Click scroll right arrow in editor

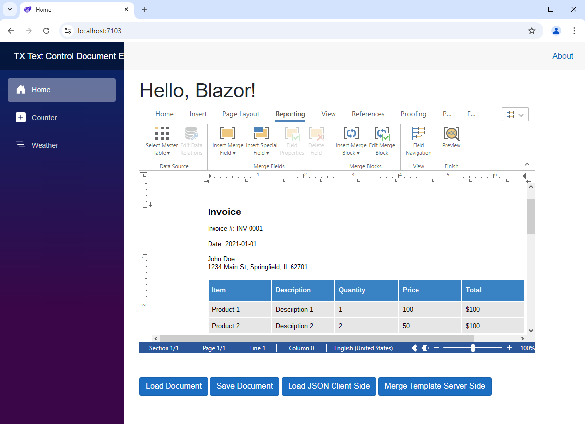(x=523, y=339)
